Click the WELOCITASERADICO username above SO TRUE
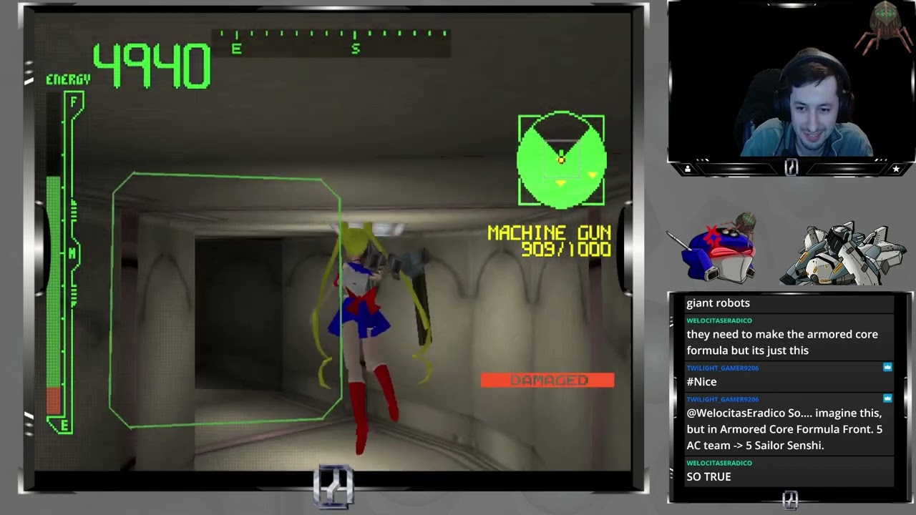Viewport: 916px width, 515px height. click(x=719, y=463)
